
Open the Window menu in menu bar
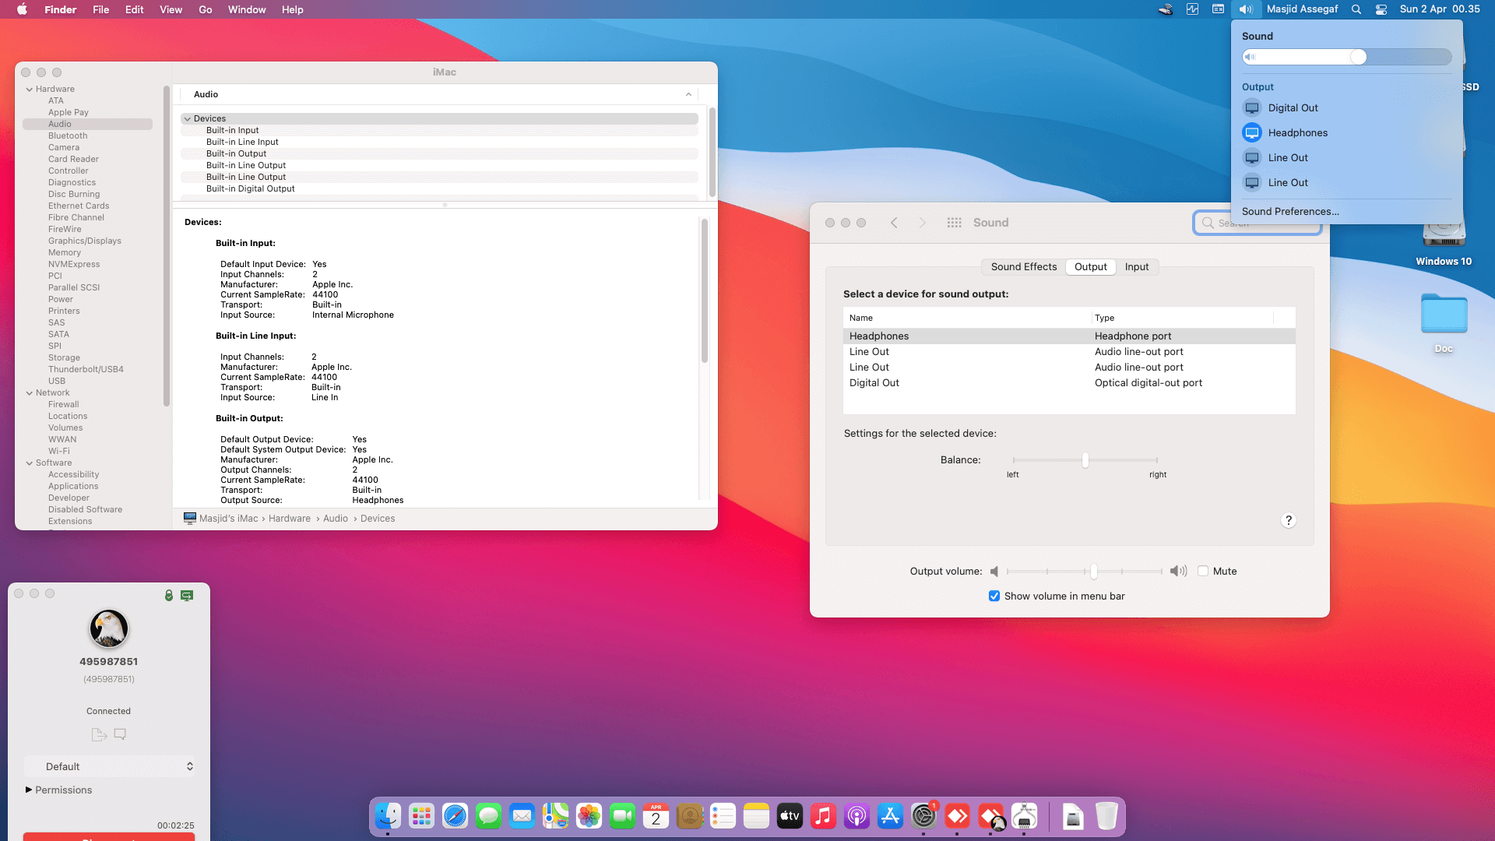click(x=246, y=9)
